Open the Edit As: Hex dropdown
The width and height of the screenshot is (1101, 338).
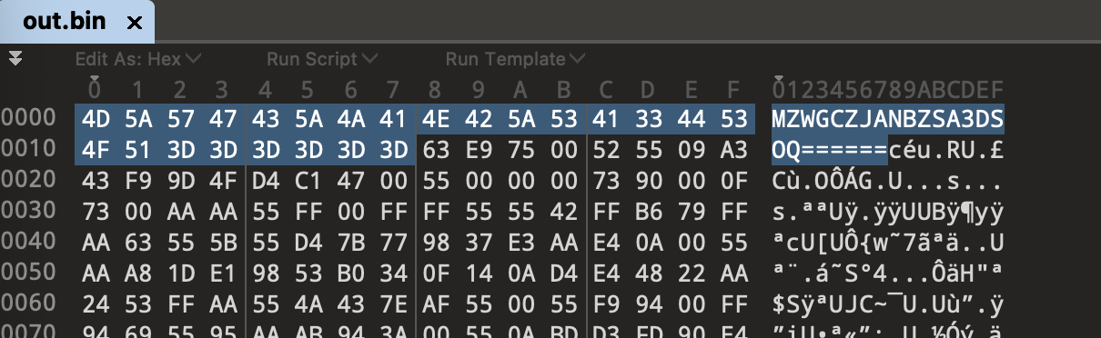[x=138, y=59]
